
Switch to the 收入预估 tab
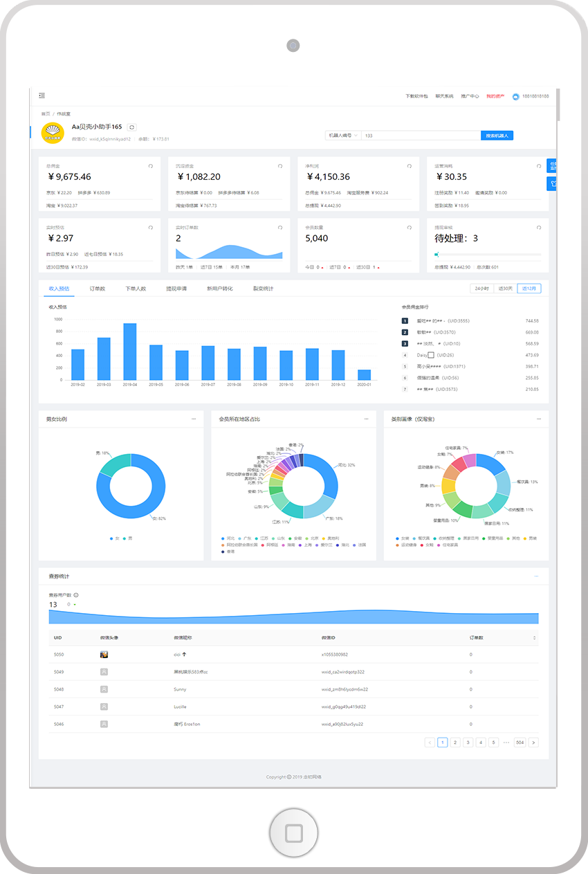[x=59, y=289]
